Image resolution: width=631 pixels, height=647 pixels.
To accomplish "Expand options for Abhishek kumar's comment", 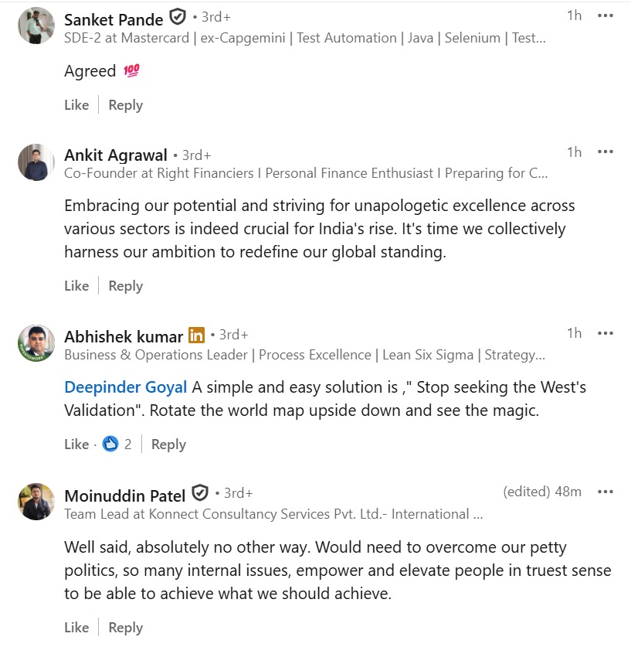I will pyautogui.click(x=606, y=333).
